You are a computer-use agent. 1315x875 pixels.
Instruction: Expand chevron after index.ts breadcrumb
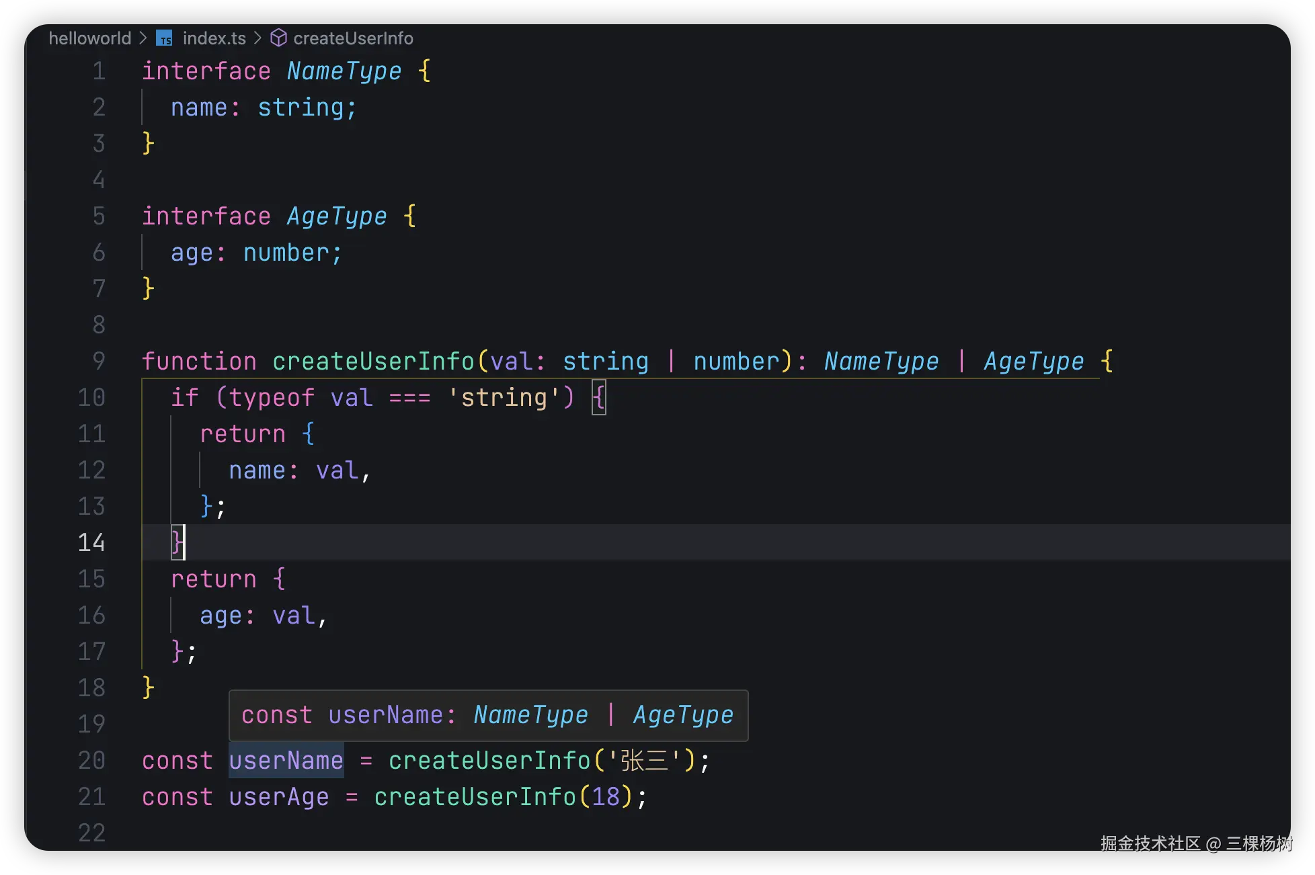257,38
